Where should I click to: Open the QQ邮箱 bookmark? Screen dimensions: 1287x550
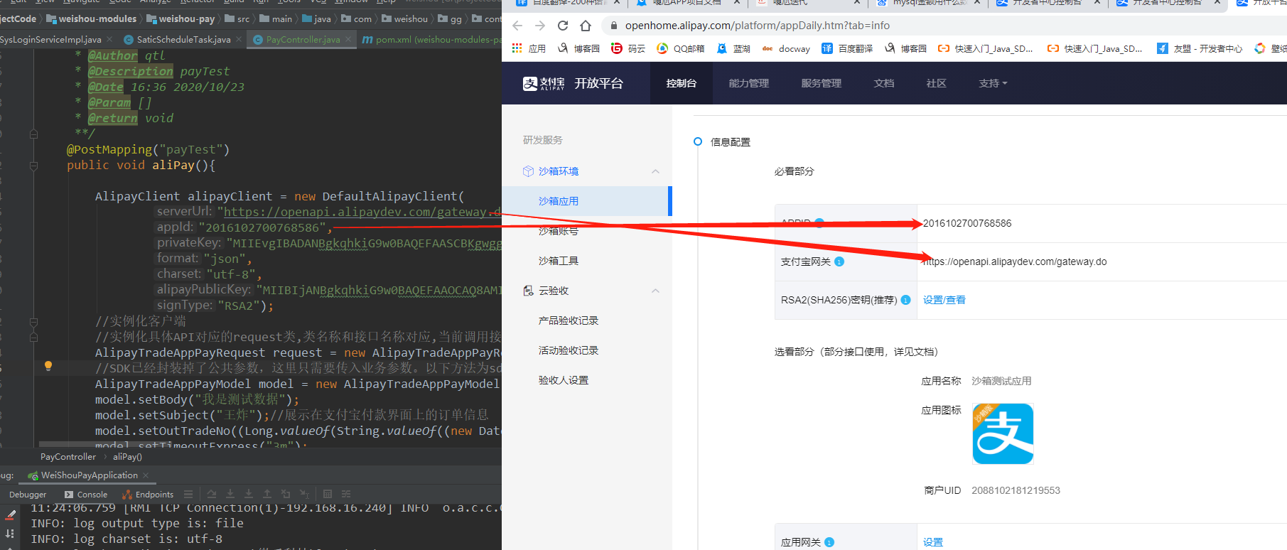coord(681,48)
